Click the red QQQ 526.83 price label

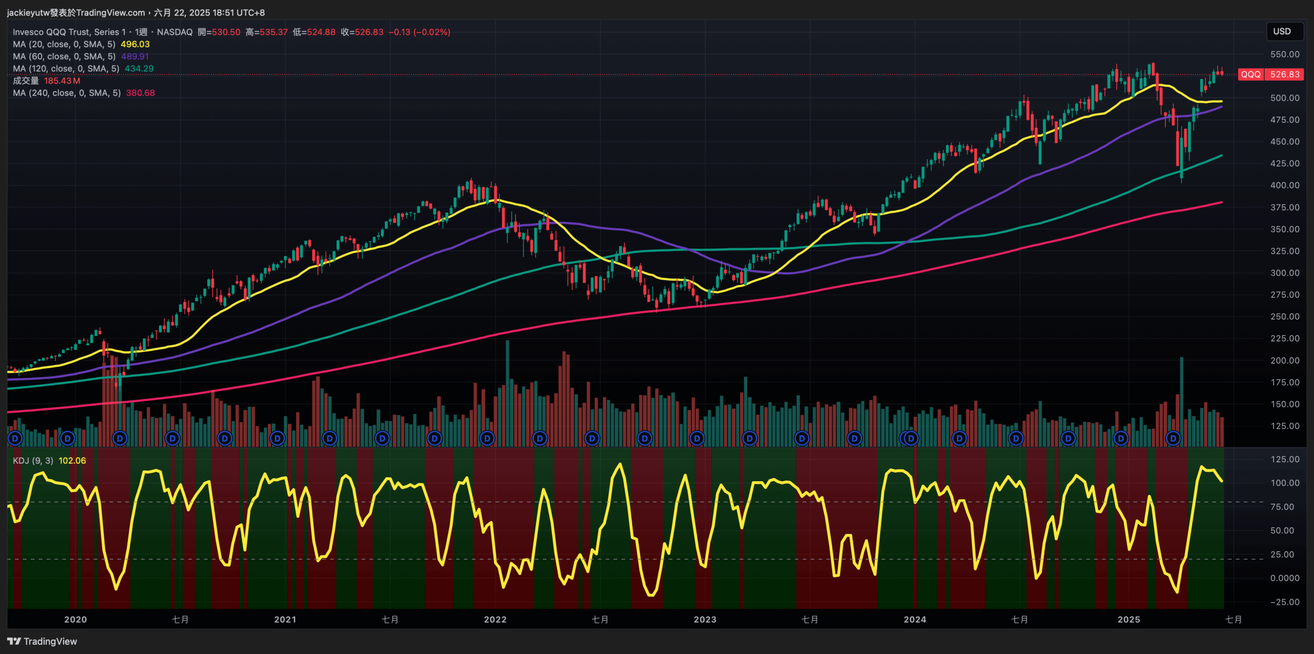(x=1270, y=74)
